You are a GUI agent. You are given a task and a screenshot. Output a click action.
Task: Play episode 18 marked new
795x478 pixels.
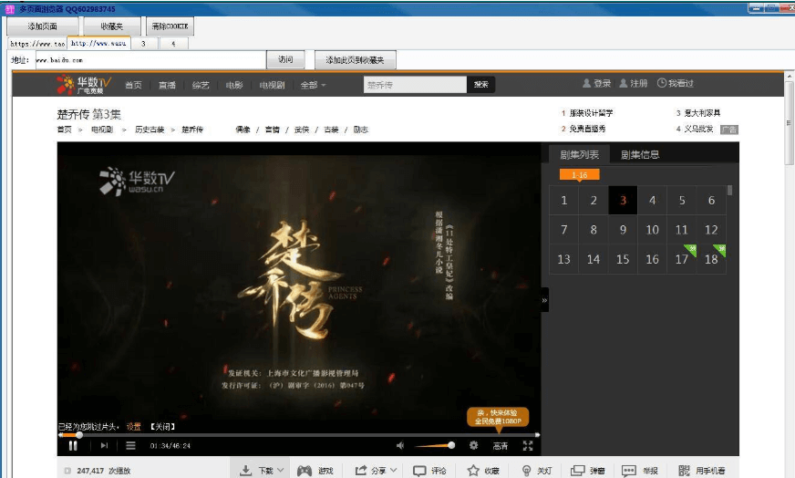[711, 259]
